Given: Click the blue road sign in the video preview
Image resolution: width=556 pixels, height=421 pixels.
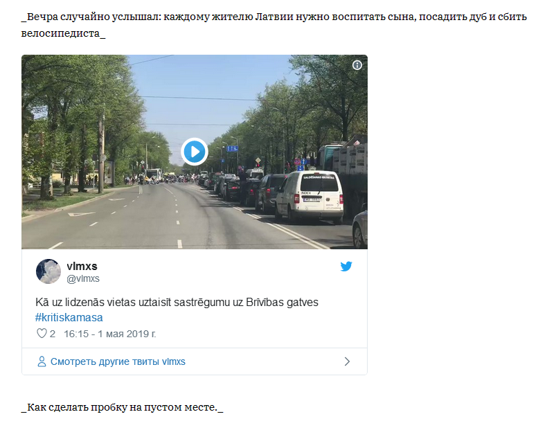Looking at the screenshot, I should [232, 149].
